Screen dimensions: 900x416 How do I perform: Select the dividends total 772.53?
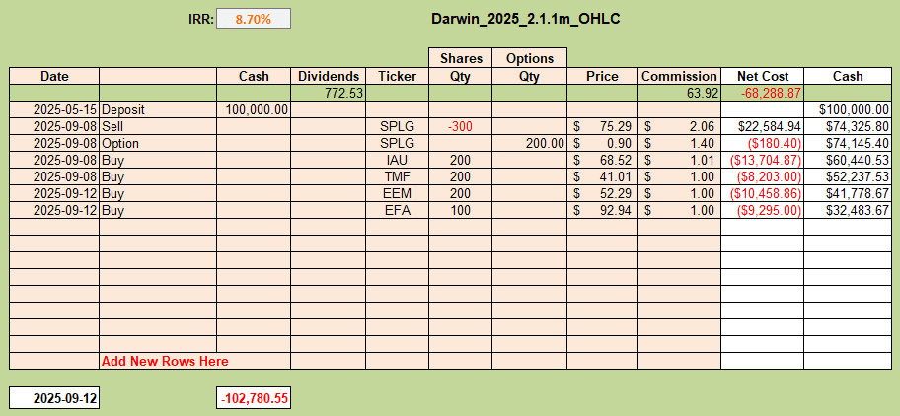(x=328, y=94)
